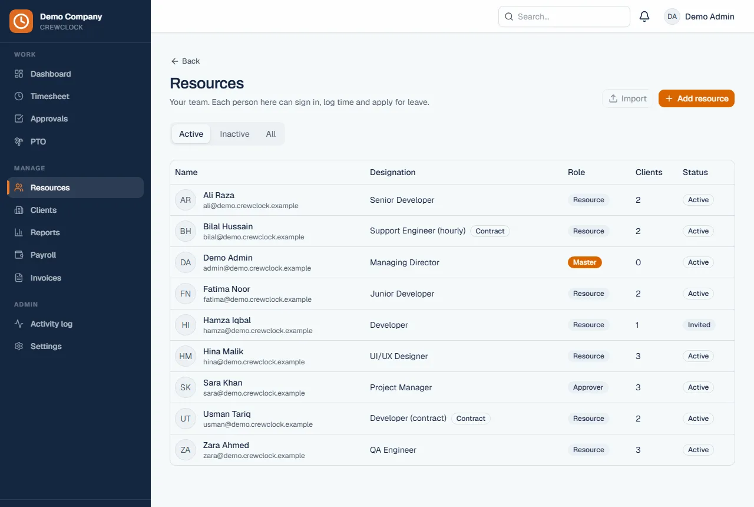The height and width of the screenshot is (507, 754).
Task: Open notifications bell icon
Action: click(x=644, y=17)
